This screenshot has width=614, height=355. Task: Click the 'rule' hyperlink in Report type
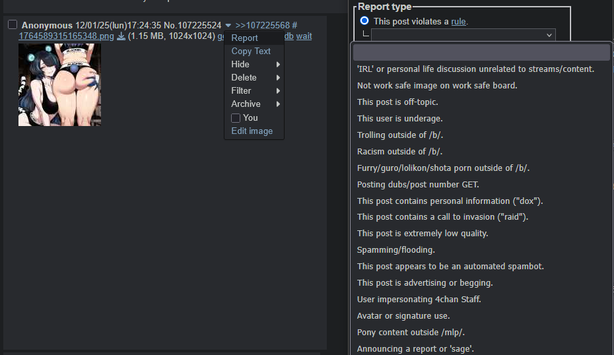pyautogui.click(x=458, y=21)
